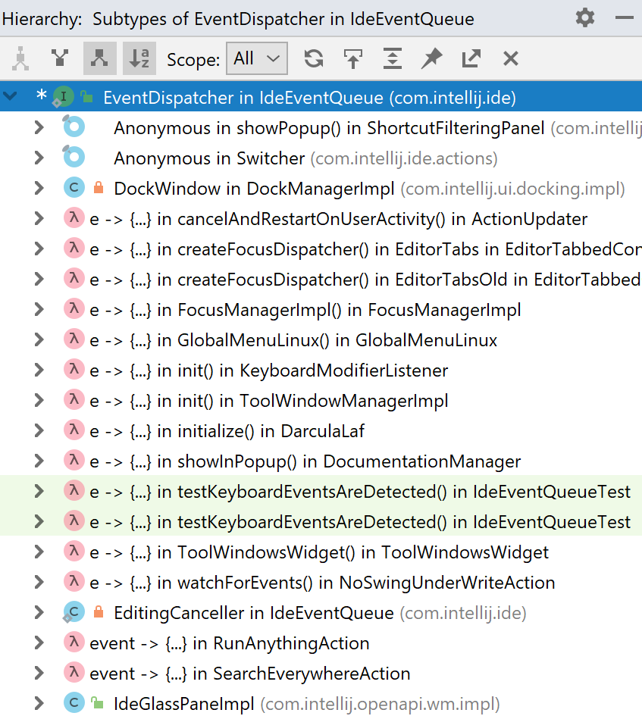Toggle Autoscroll to Source icon
Screen dimensions: 642x716
pos(353,58)
